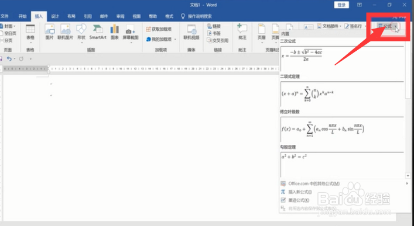The width and height of the screenshot is (414, 226).
Task: Select the Pythagorean Theorem equation
Action: pos(343,164)
